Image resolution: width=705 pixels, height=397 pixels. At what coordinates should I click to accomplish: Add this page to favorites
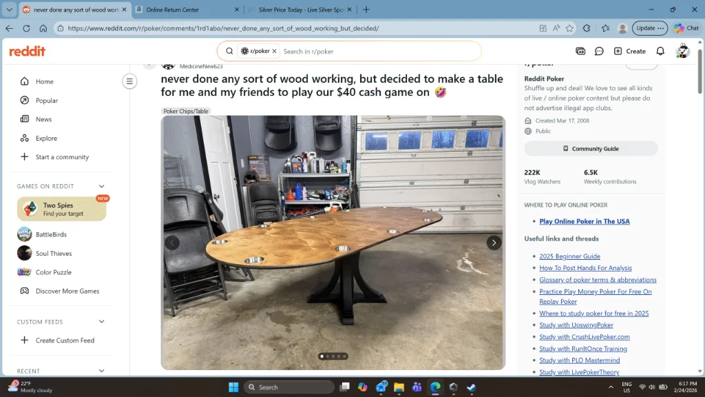click(569, 28)
